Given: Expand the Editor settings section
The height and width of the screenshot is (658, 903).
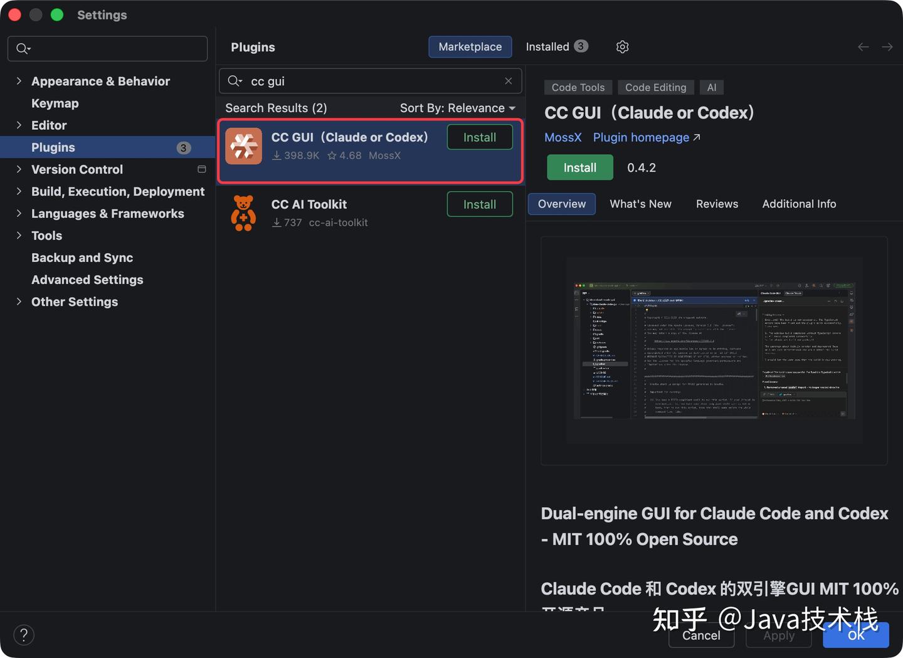Looking at the screenshot, I should [19, 125].
